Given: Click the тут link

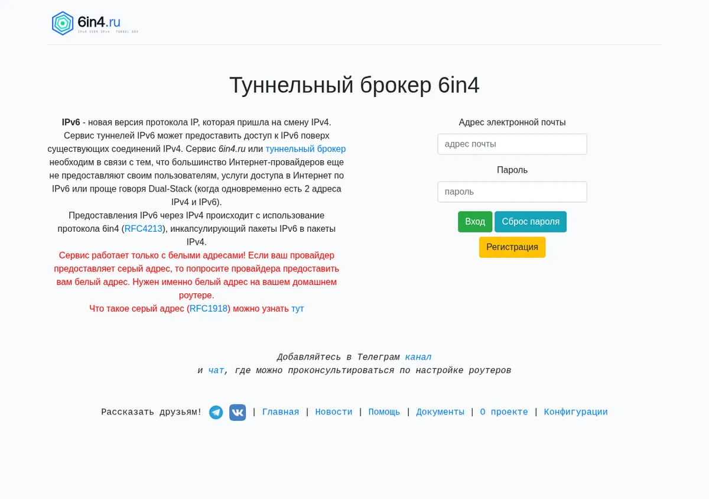Looking at the screenshot, I should coord(298,309).
